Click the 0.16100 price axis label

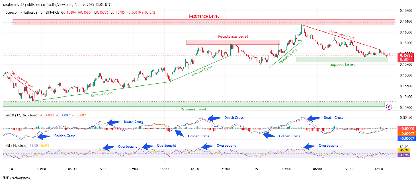(x=406, y=21)
